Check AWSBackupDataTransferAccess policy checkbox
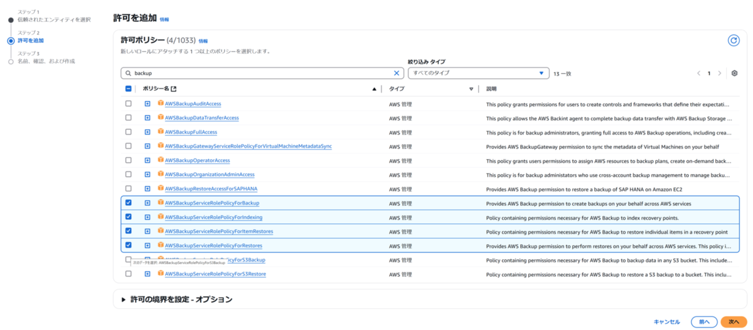 click(129, 117)
